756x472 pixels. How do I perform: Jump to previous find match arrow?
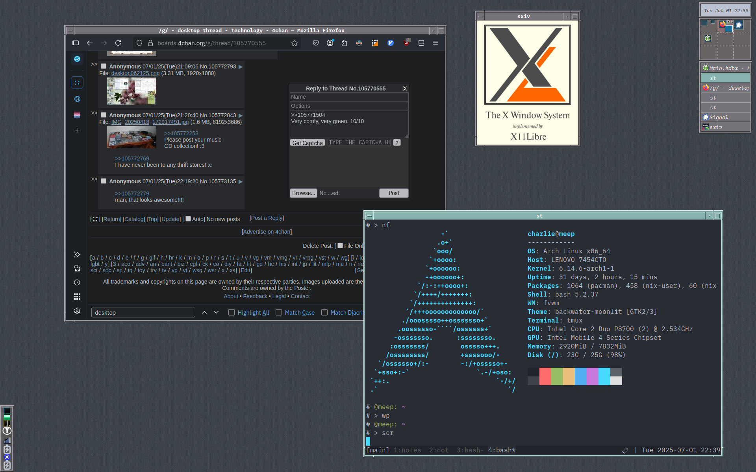pyautogui.click(x=204, y=312)
